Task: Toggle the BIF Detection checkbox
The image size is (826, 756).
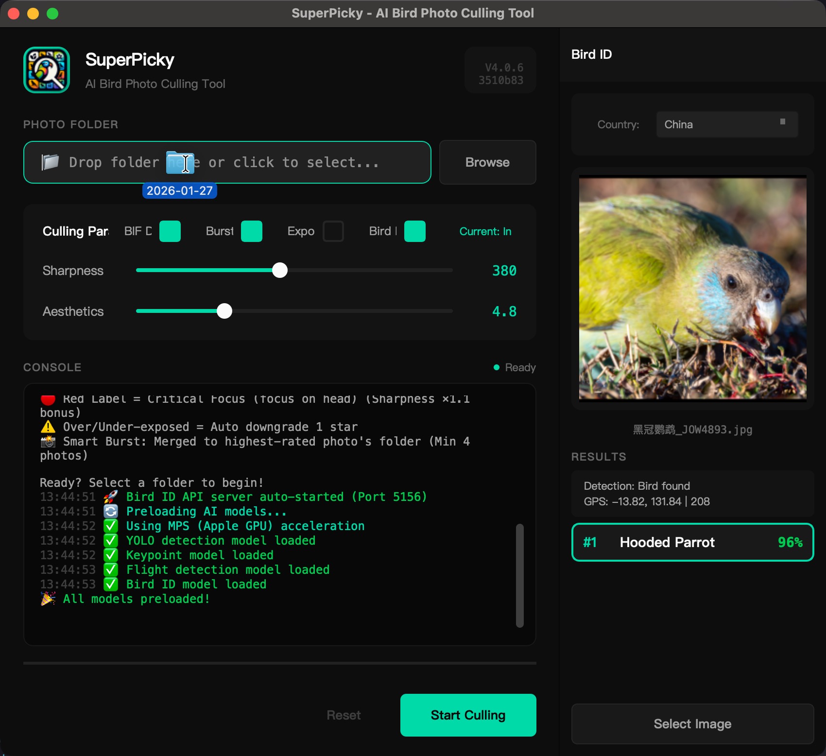Action: tap(170, 231)
